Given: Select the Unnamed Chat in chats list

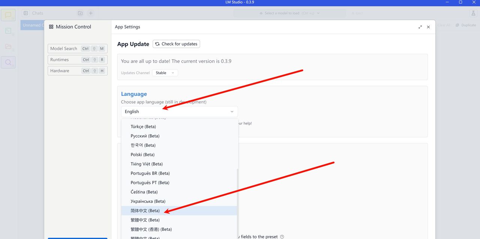Looking at the screenshot, I should pos(32,25).
